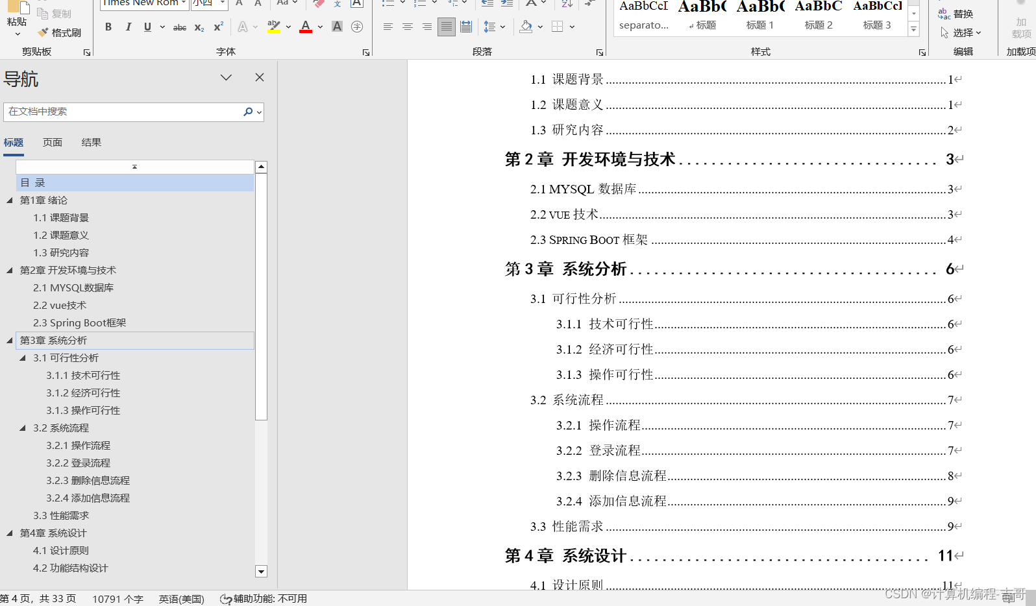Apply paragraph shading fill

click(x=526, y=27)
